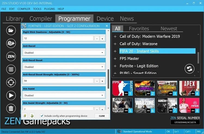Close the Slot 2 configuration dialog with X

coord(107,26)
